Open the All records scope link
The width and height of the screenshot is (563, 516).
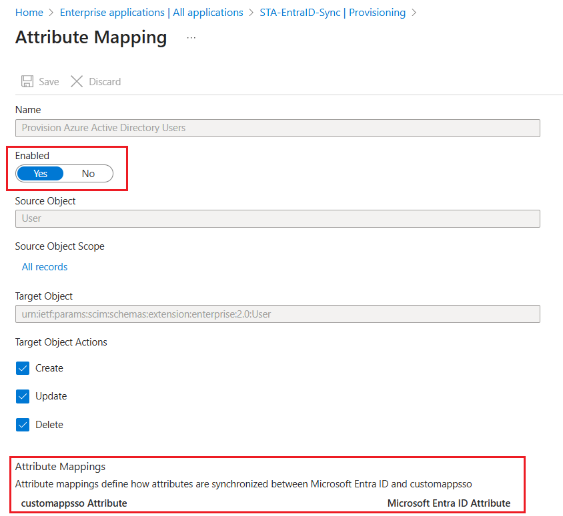[45, 267]
